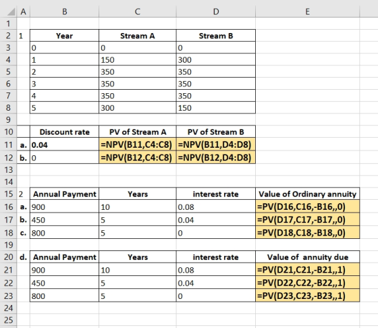Screen dimensions: 378x328
Task: Select row 16 header
Action: 8,207
